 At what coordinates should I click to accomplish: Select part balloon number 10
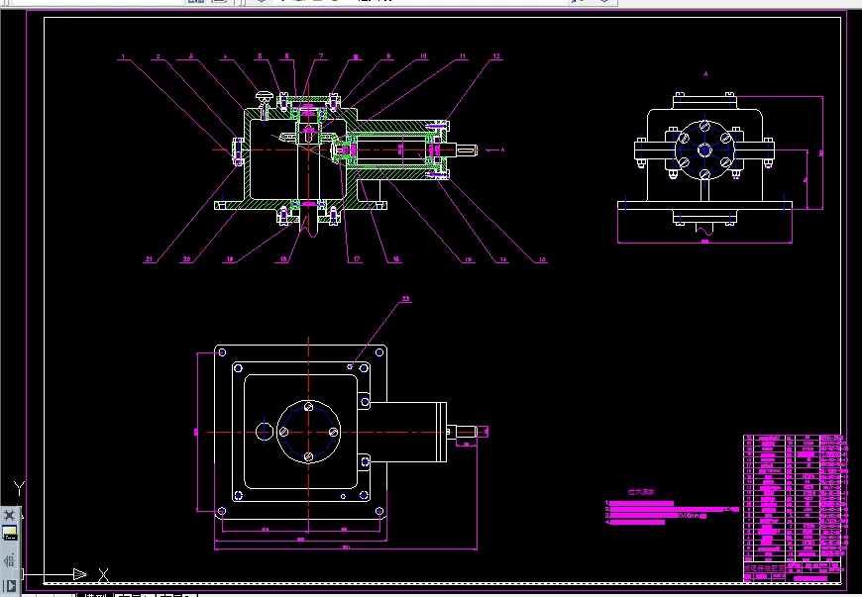[423, 56]
